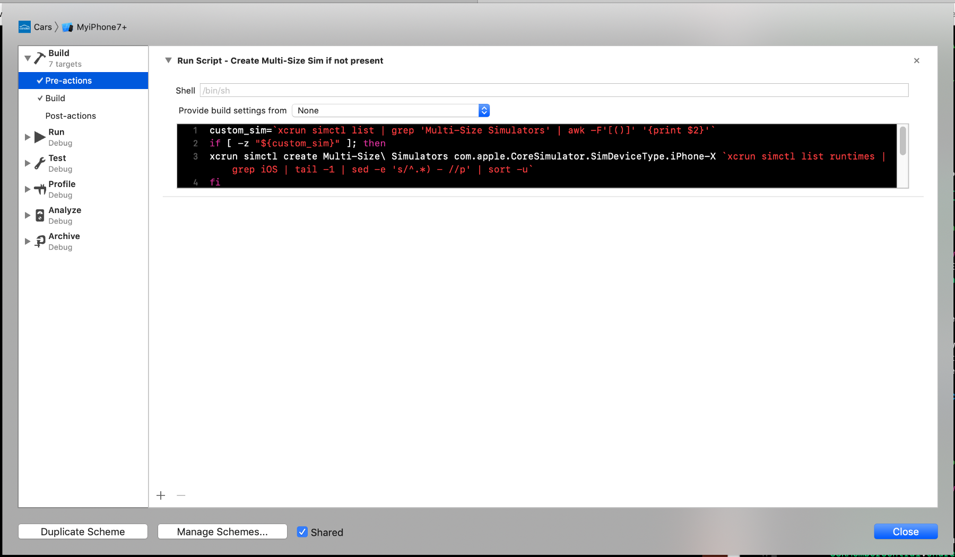Click the Archive icon in sidebar
Viewport: 955px width, 557px height.
tap(40, 241)
